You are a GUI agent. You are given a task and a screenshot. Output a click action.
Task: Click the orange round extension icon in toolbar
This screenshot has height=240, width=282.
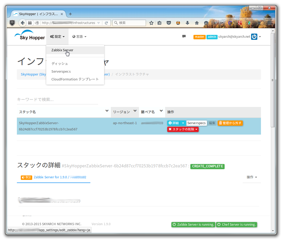pyautogui.click(x=178, y=23)
